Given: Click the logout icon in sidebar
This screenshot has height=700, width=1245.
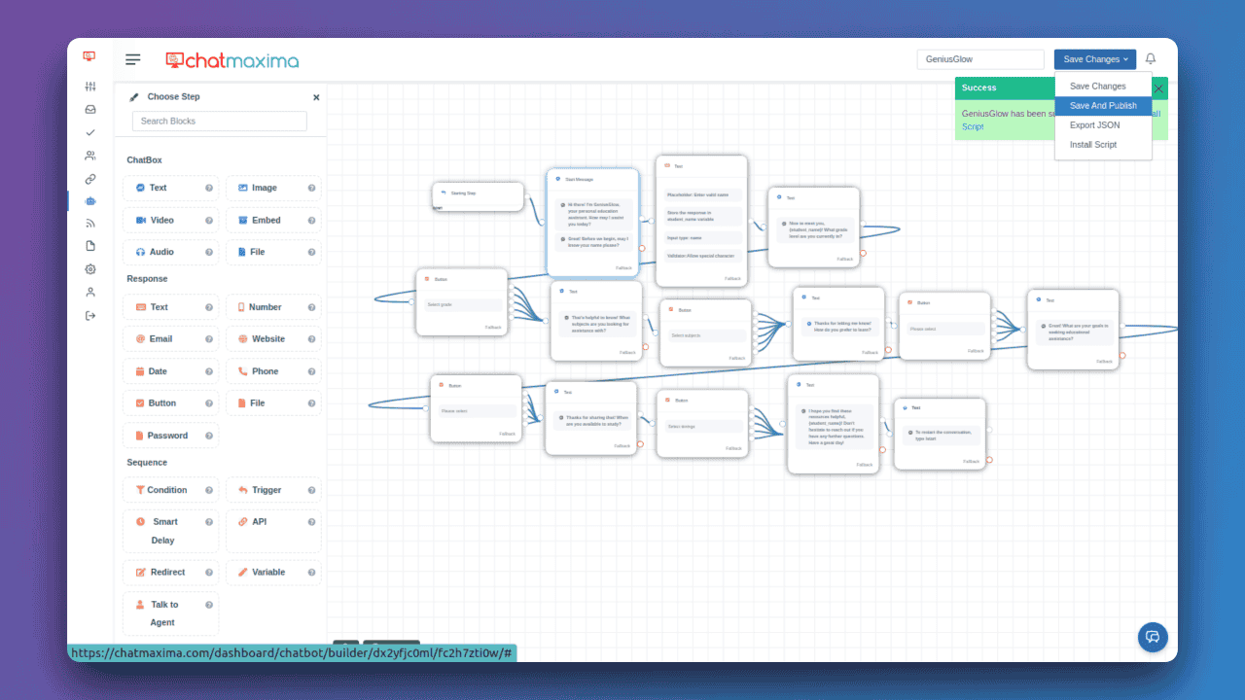Looking at the screenshot, I should tap(90, 315).
